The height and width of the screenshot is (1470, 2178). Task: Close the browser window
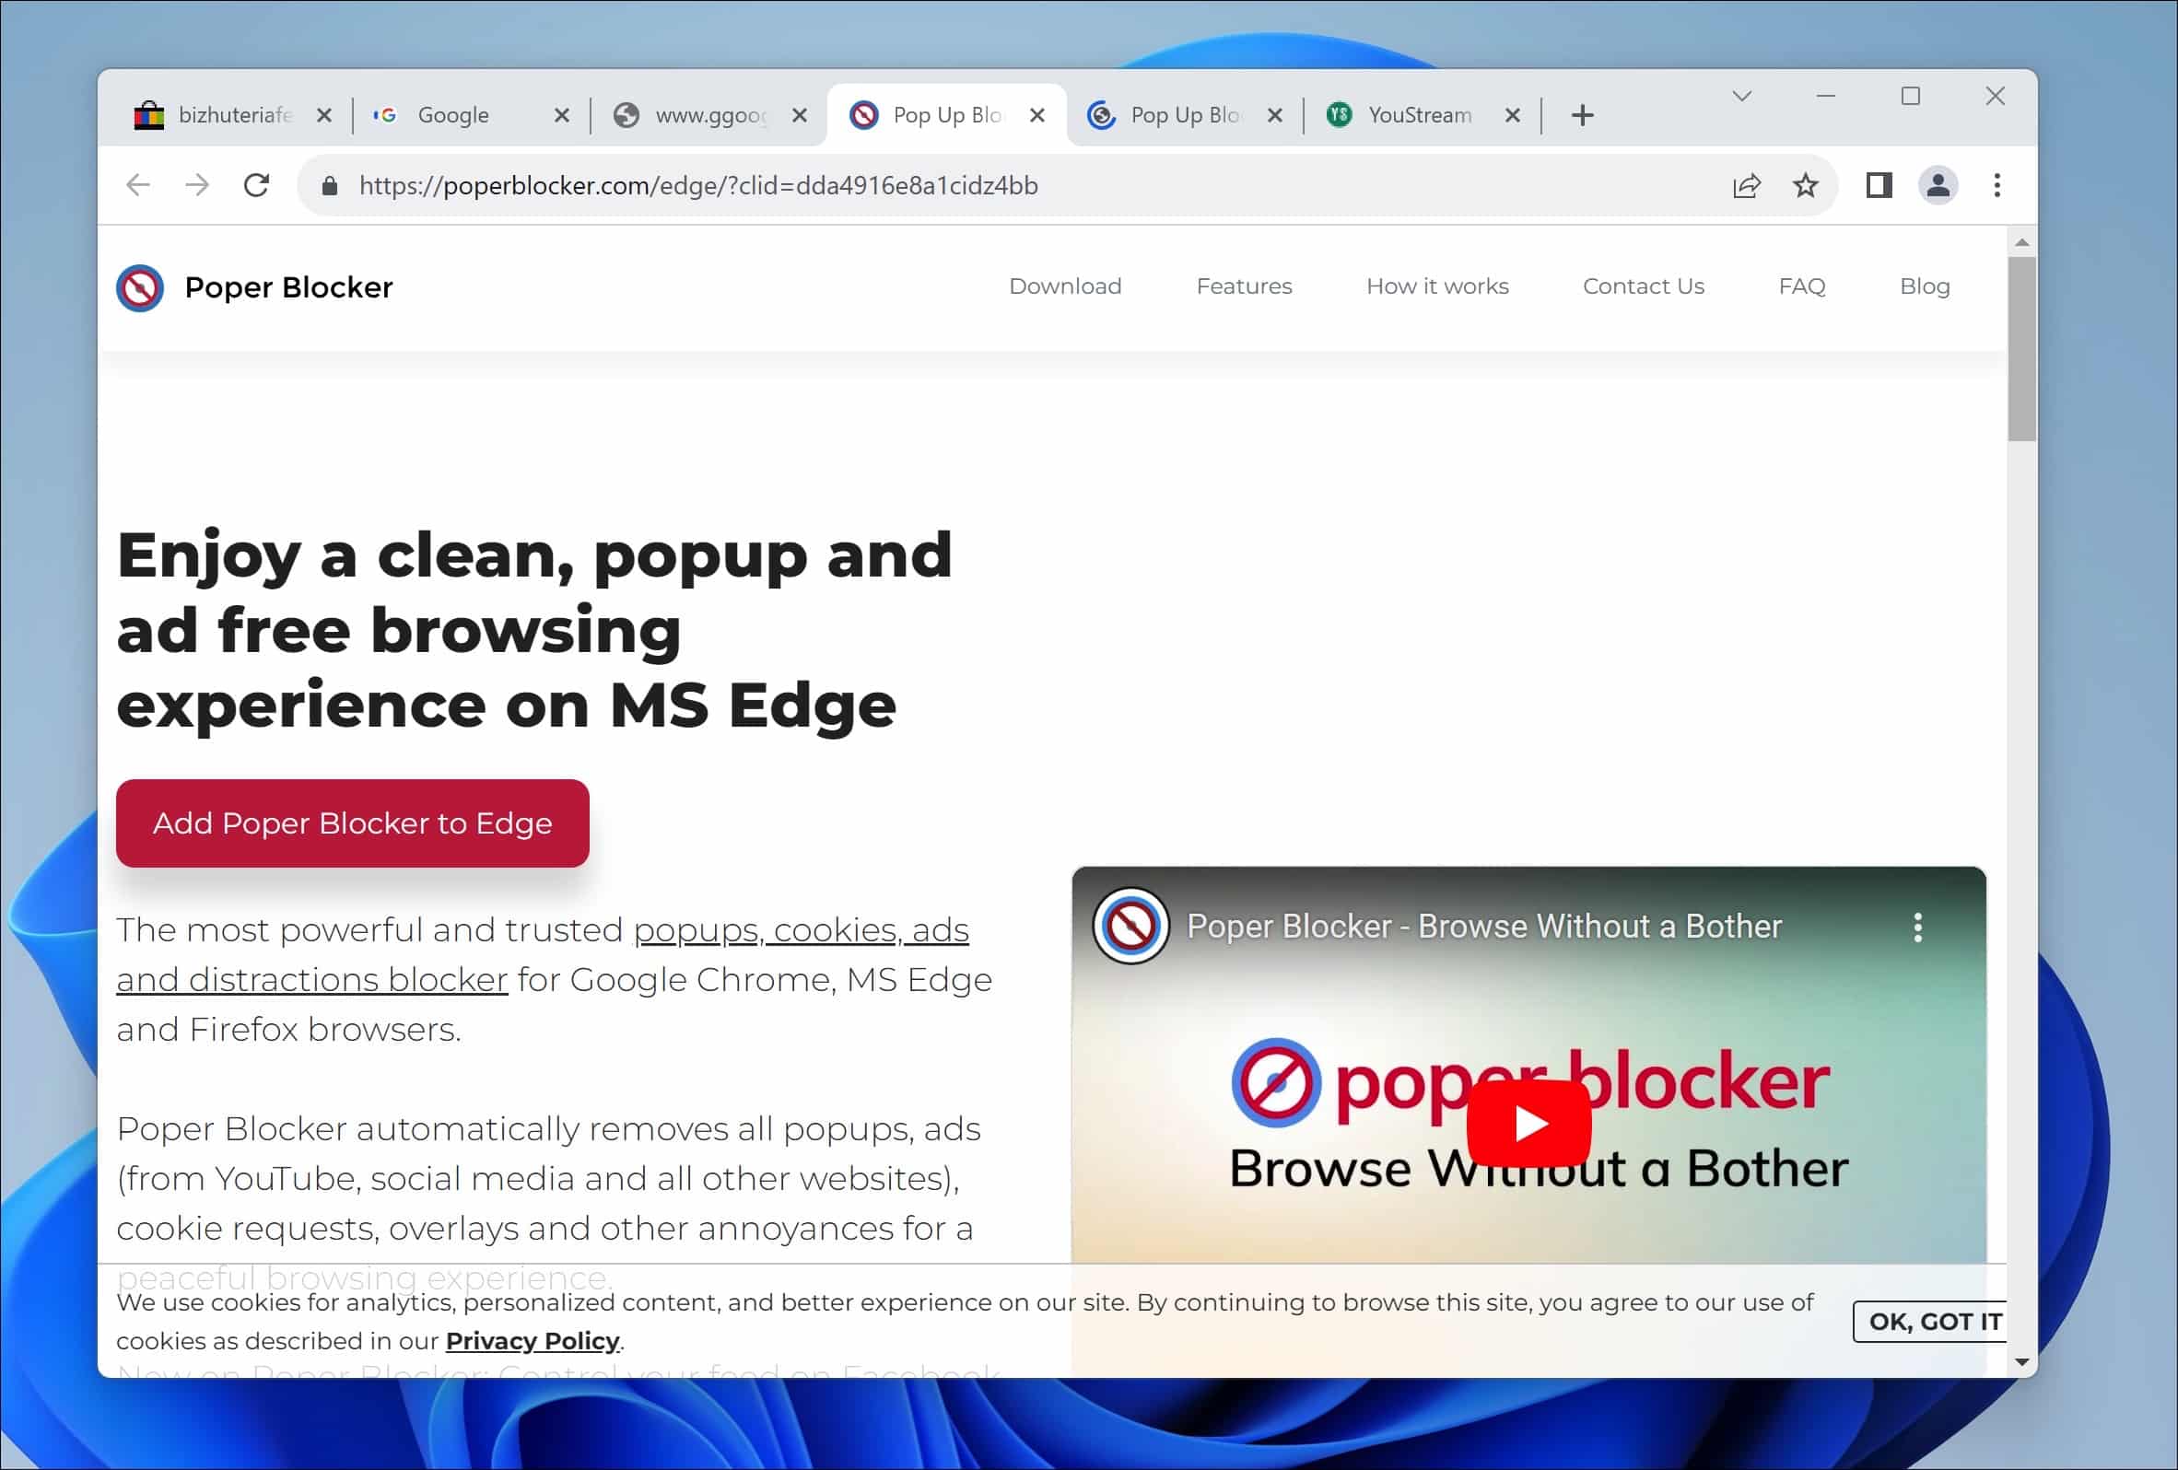coord(1995,96)
